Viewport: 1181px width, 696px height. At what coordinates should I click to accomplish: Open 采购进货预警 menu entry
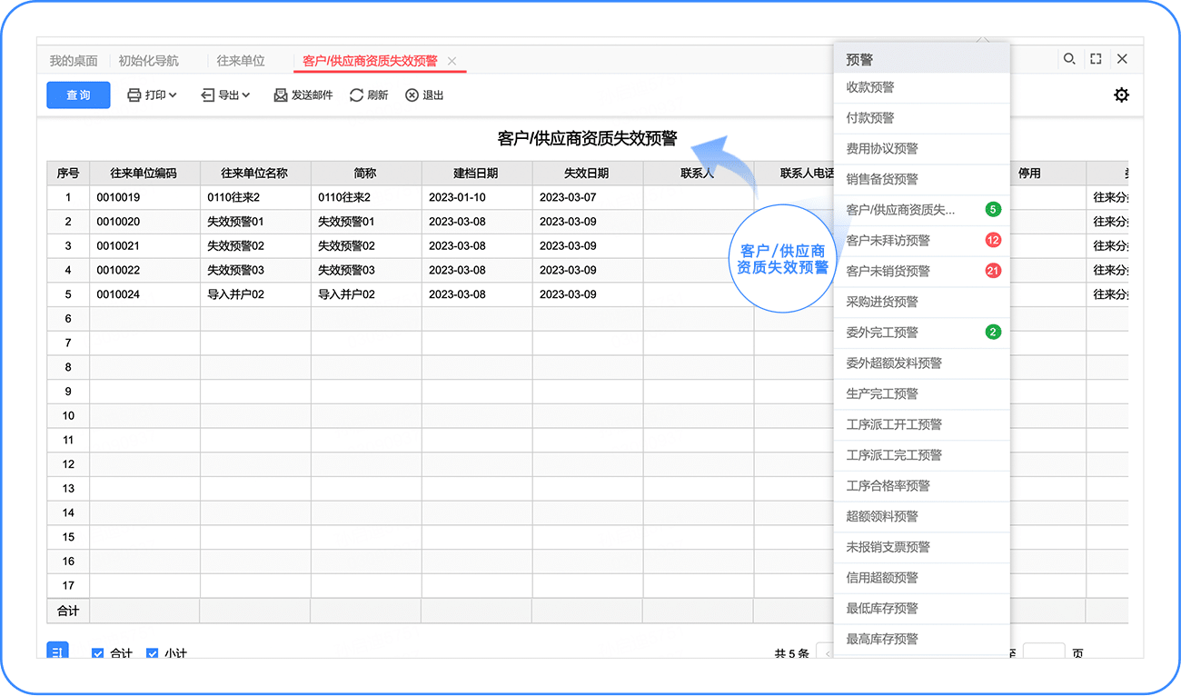[x=921, y=302]
